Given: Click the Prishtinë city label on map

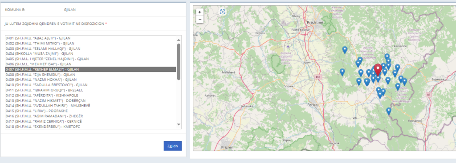Looking at the screenshot, I should tap(315, 22).
